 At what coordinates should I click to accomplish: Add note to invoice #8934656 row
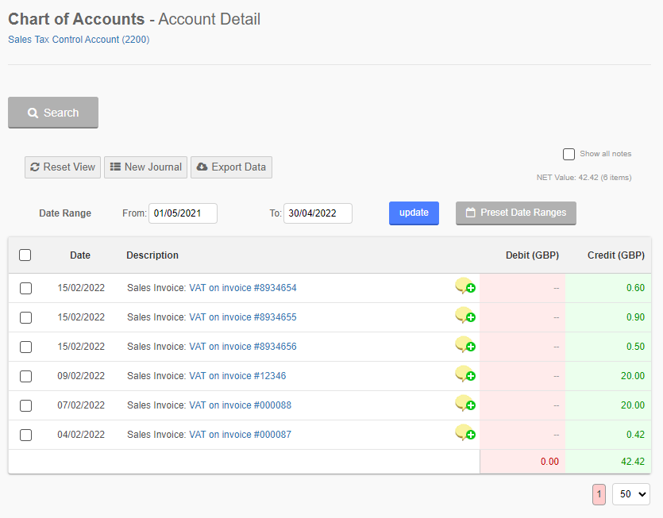[465, 345]
